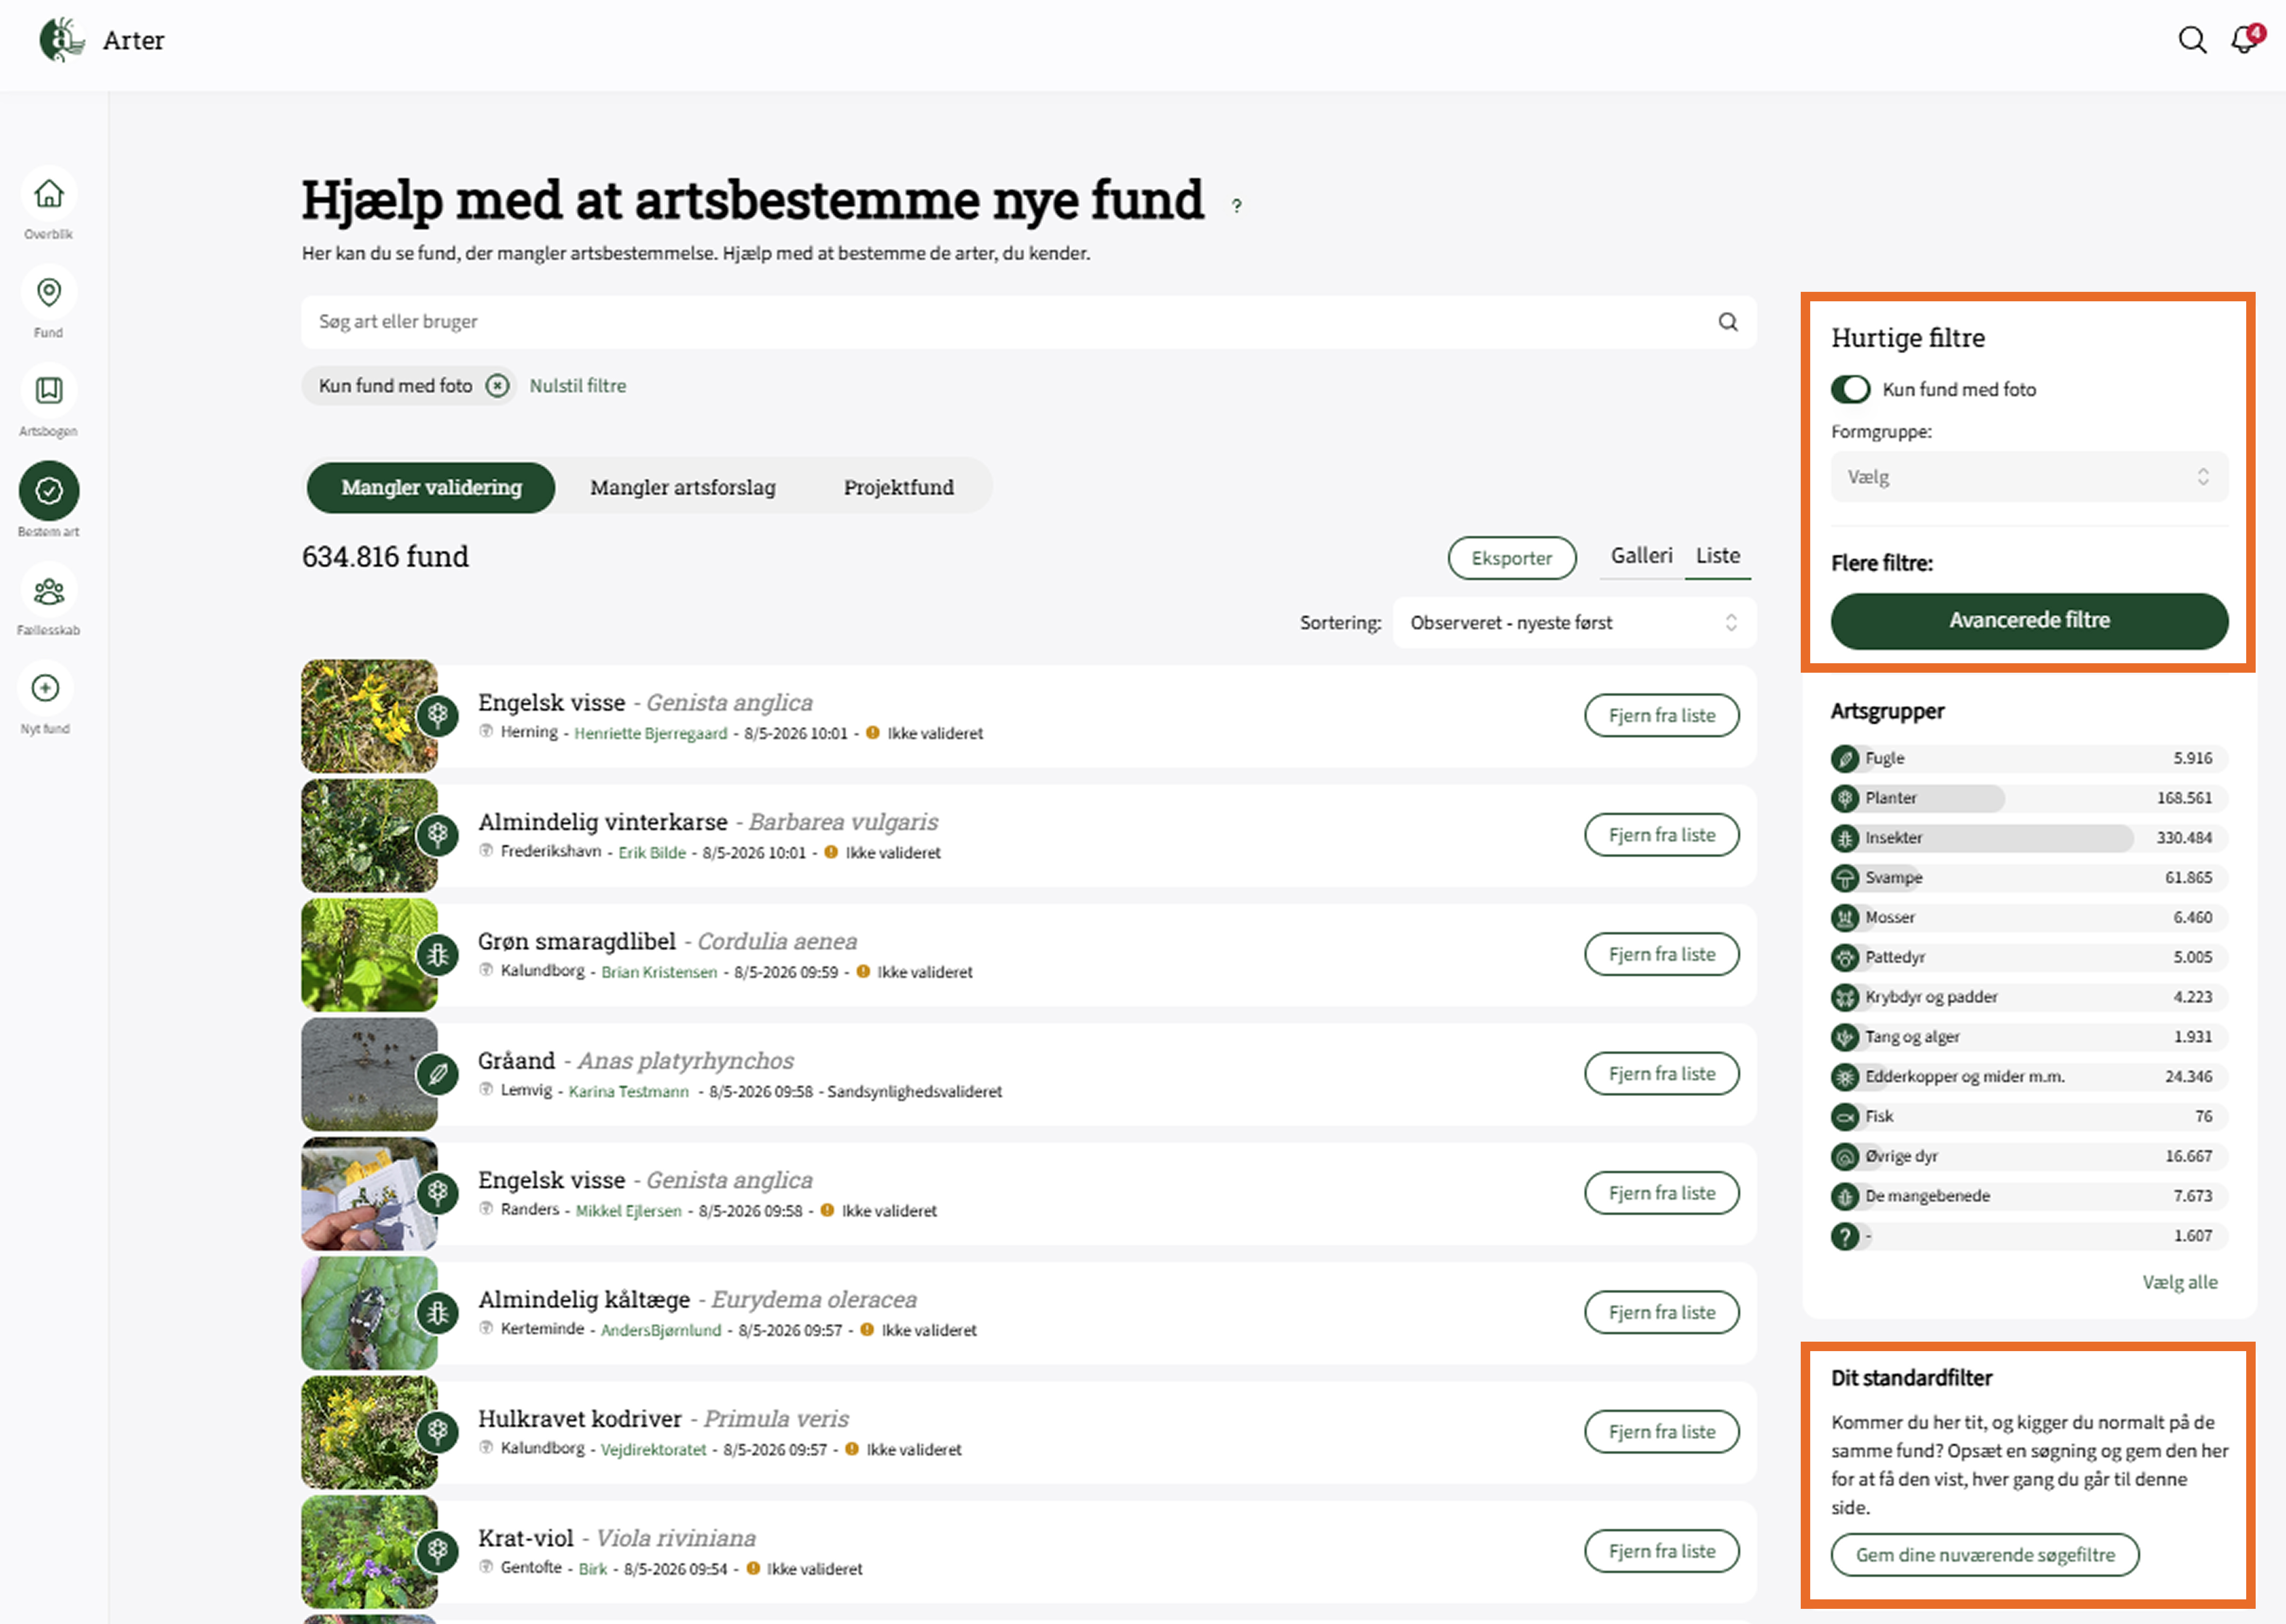Open observer profile Erik Bilde

pyautogui.click(x=652, y=853)
